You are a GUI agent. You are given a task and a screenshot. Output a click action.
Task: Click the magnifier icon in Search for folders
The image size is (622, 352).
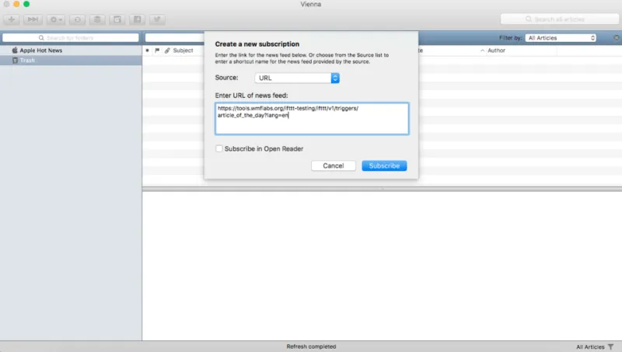(41, 38)
